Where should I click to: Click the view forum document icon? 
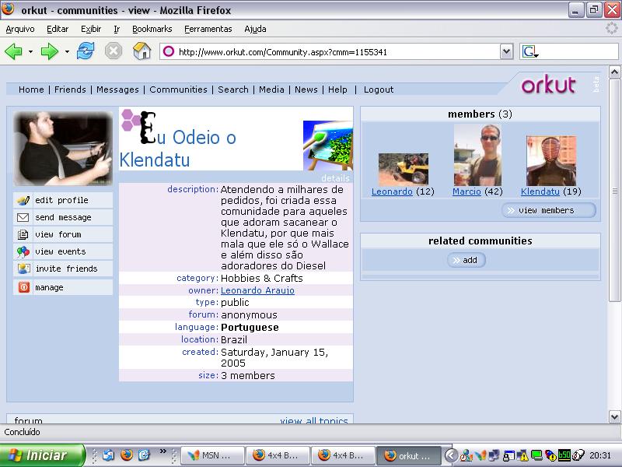coord(23,235)
